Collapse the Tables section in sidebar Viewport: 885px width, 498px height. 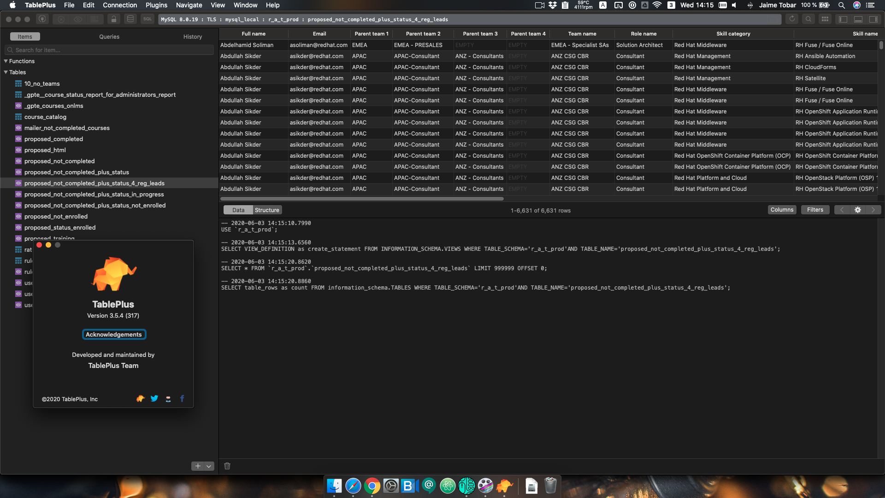point(6,72)
